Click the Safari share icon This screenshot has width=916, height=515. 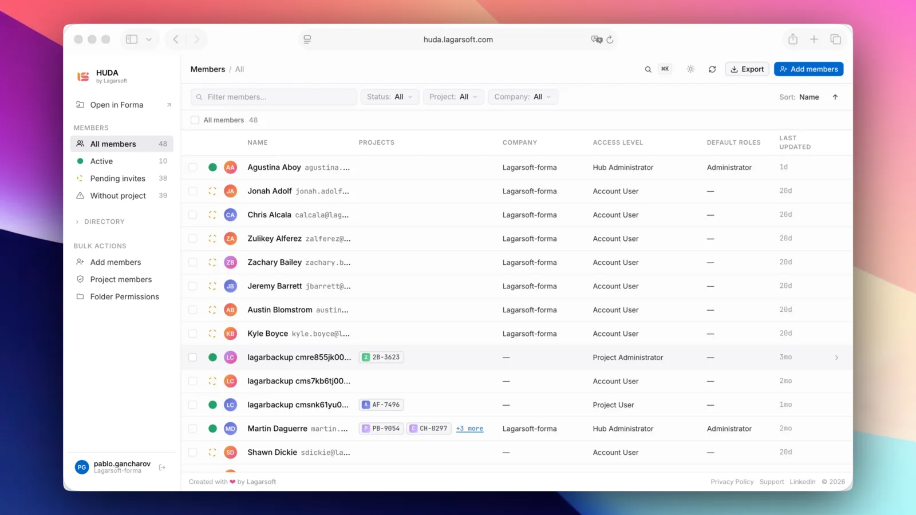[793, 39]
